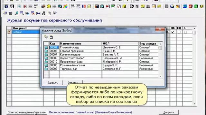
Task: Click the folder icon of Главный склад row
Action: click(x=46, y=48)
